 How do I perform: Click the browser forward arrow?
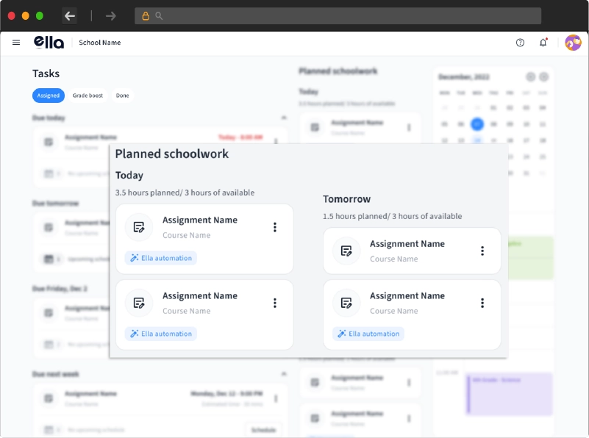click(111, 15)
